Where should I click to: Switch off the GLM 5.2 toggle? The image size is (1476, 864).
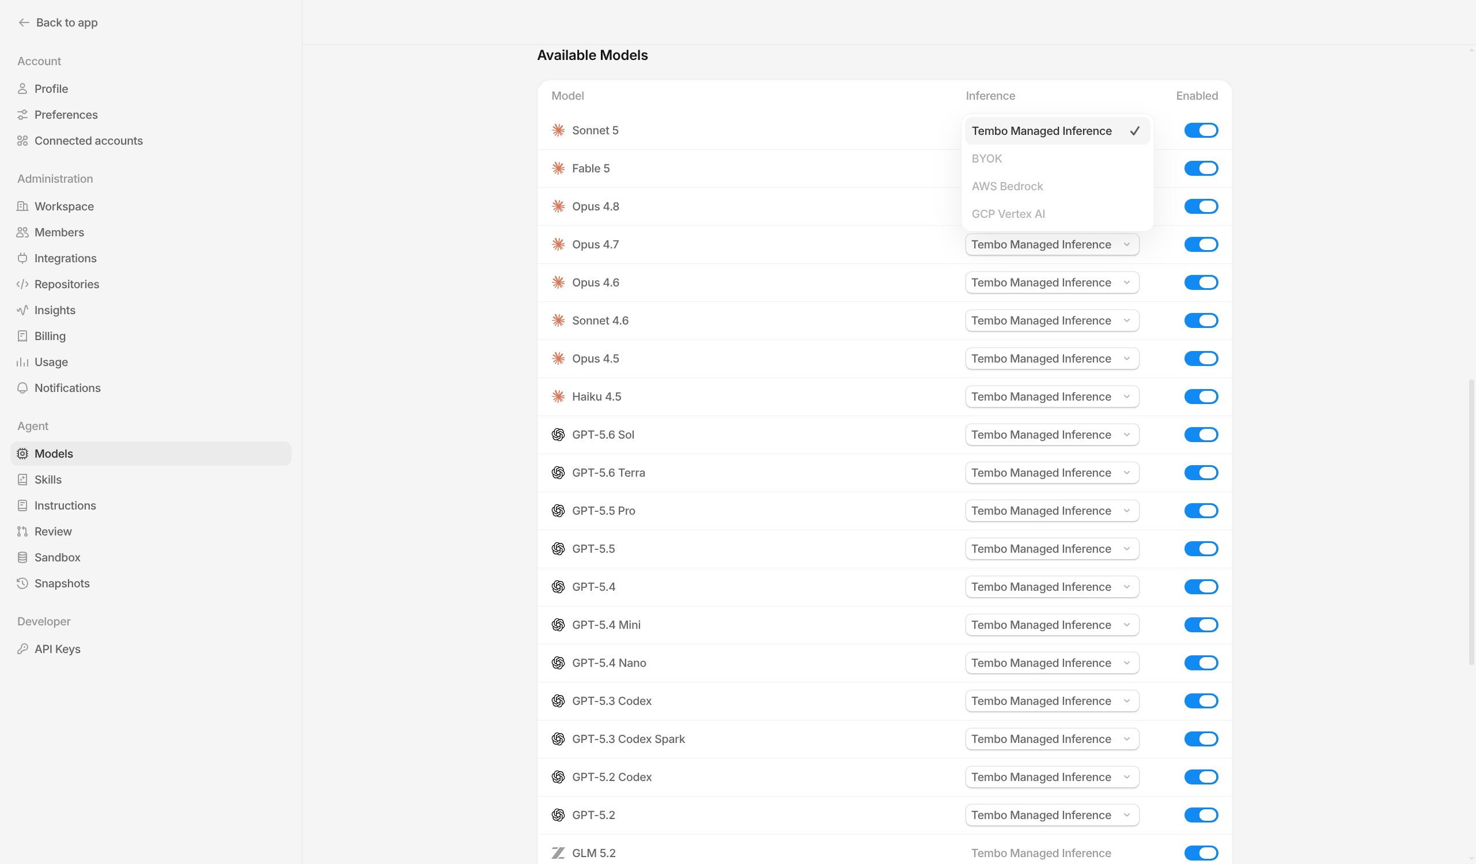click(1201, 853)
